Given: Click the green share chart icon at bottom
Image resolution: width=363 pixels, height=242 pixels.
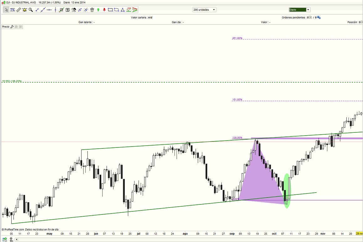Looking at the screenshot, I should 5,239.
